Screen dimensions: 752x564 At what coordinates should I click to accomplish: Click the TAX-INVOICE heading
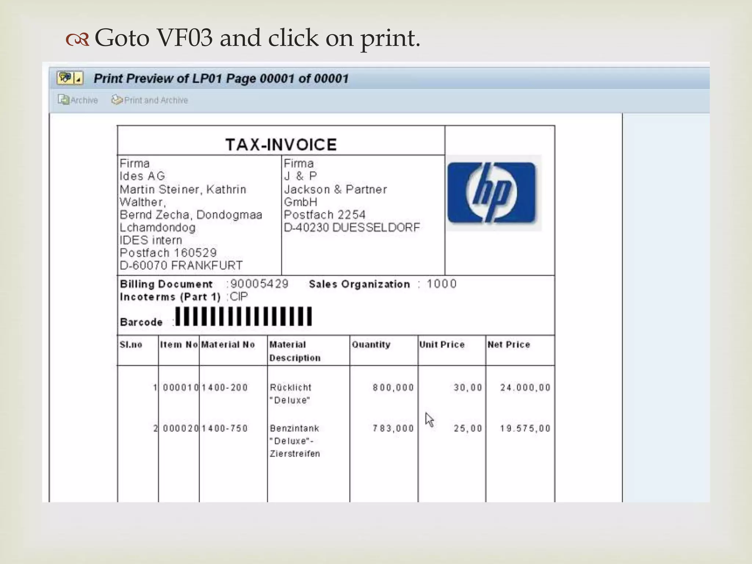[x=281, y=144]
